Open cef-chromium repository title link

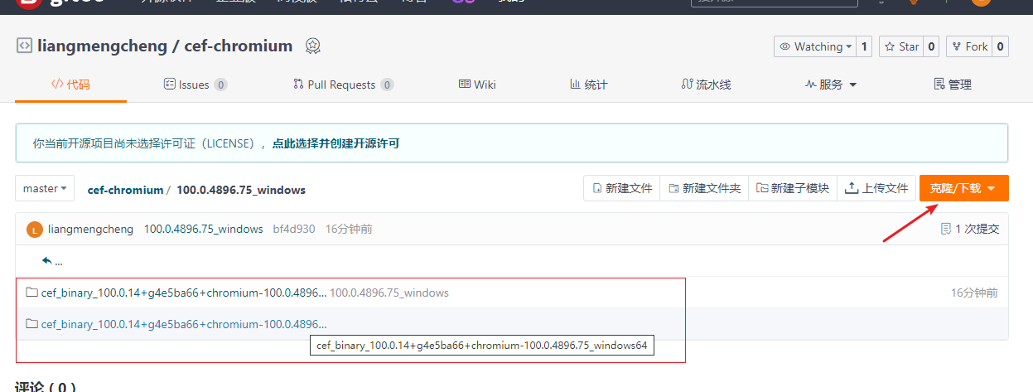[x=239, y=46]
